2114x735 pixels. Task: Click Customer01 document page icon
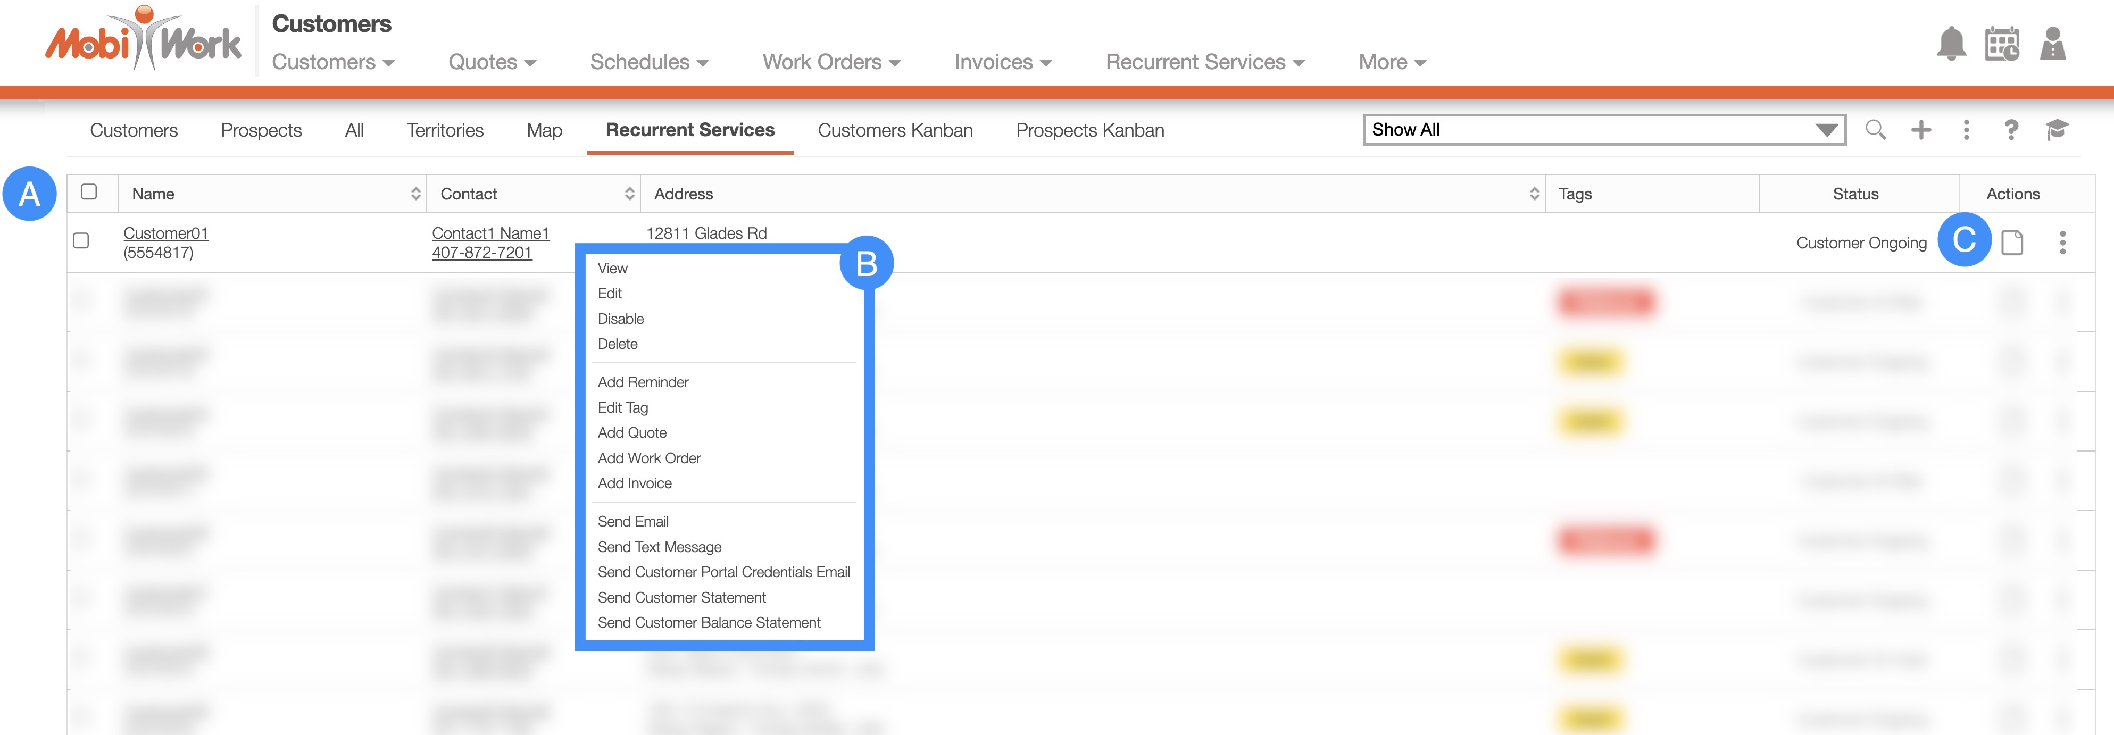[x=2011, y=243]
